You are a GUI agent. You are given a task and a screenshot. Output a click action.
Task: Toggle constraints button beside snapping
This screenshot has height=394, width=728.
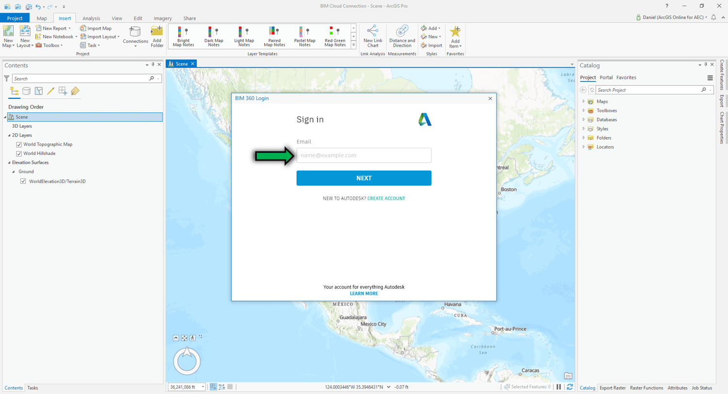[x=222, y=387]
